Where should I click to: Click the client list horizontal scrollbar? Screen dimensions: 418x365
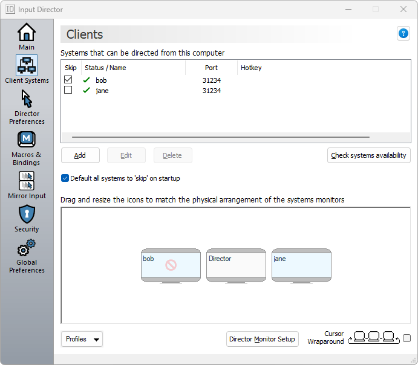(x=220, y=137)
